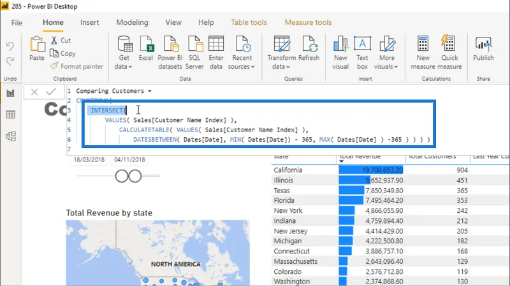
Task: Insert a New visual
Action: point(340,52)
